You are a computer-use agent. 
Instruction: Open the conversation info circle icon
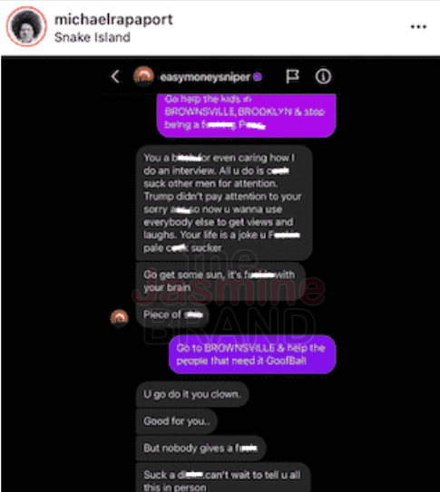pos(323,76)
